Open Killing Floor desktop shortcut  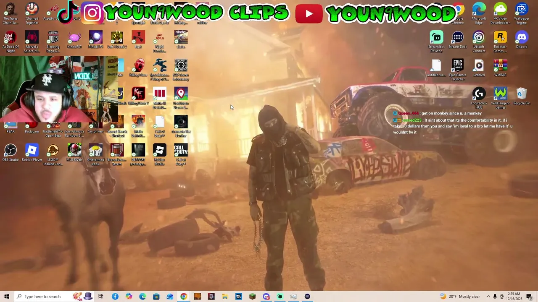pyautogui.click(x=138, y=68)
